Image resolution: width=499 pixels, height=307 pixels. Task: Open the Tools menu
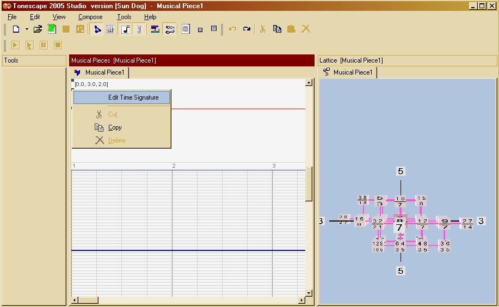(x=124, y=17)
